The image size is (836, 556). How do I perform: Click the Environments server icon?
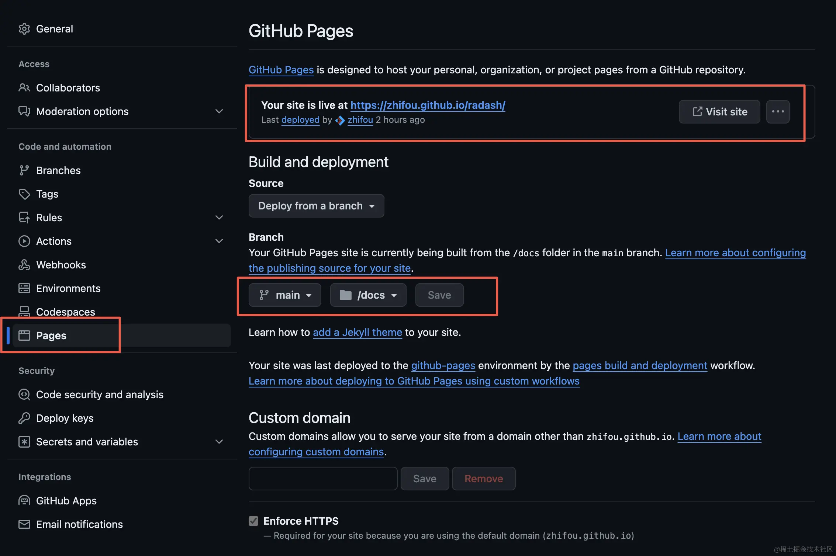click(24, 288)
